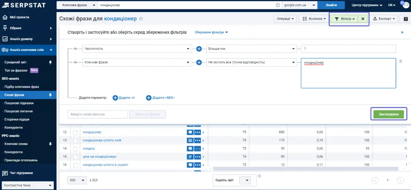Clear the applied filter with the X
Image resolution: width=411 pixels, height=190 pixels.
pyautogui.click(x=363, y=19)
